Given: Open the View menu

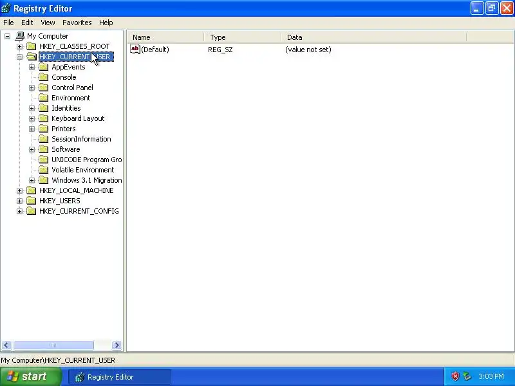Looking at the screenshot, I should click(48, 23).
